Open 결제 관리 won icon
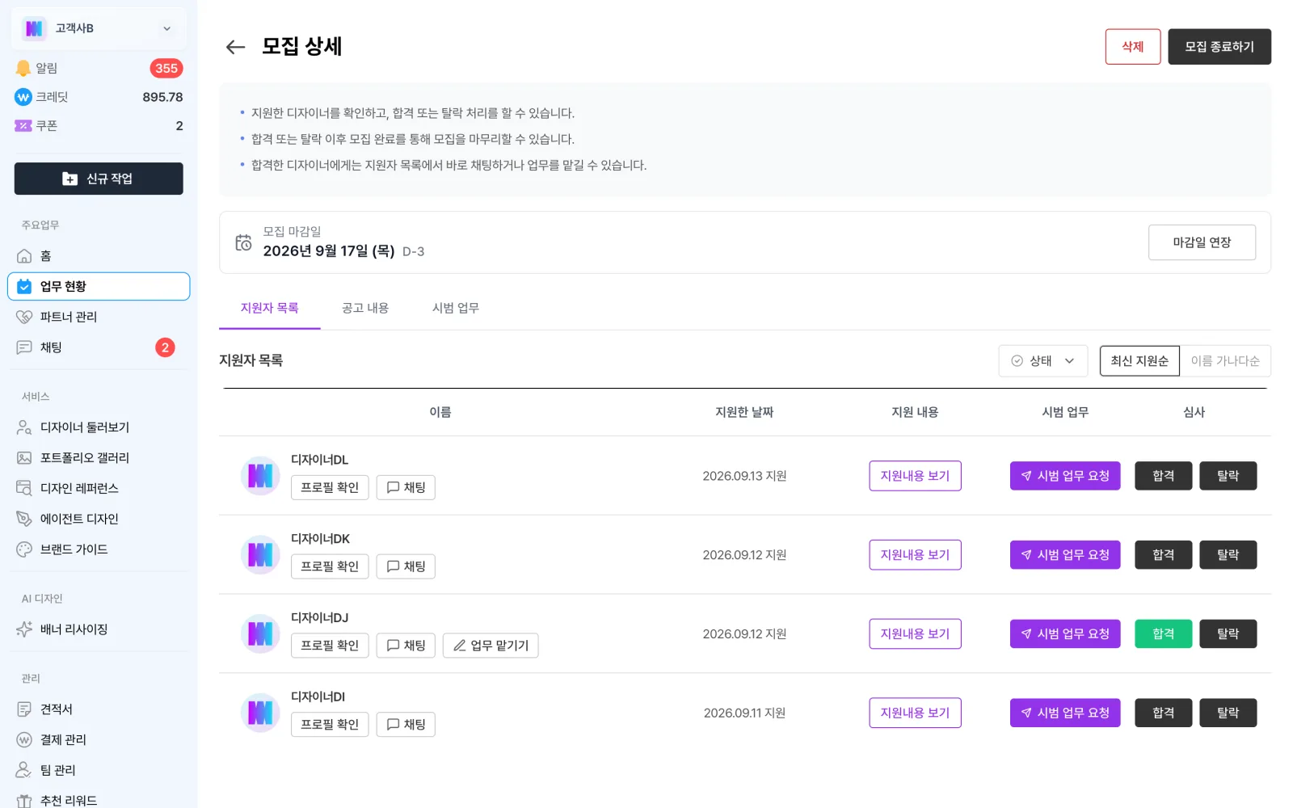The image size is (1293, 808). click(x=24, y=740)
